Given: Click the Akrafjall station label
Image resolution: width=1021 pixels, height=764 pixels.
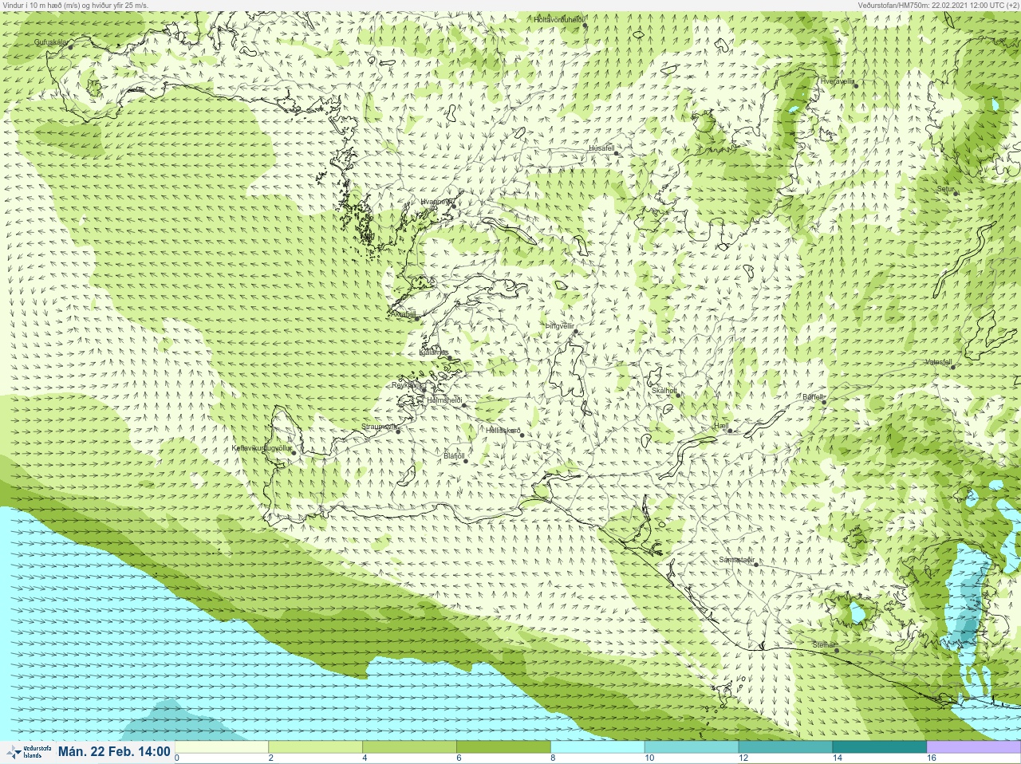Looking at the screenshot, I should point(404,314).
